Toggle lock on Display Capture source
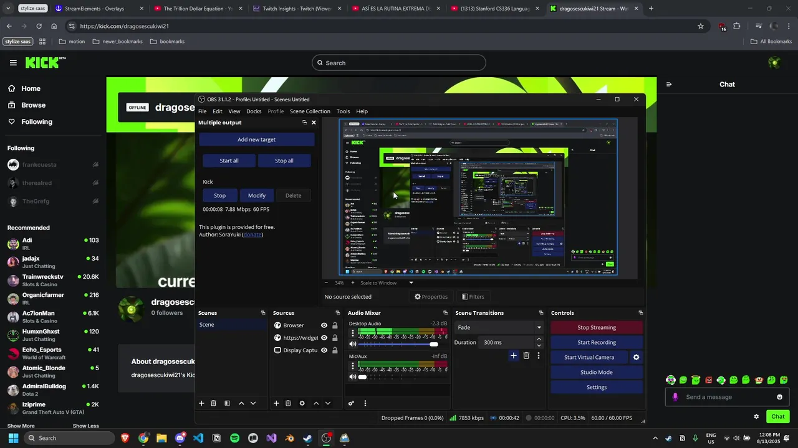The height and width of the screenshot is (448, 798). click(335, 350)
